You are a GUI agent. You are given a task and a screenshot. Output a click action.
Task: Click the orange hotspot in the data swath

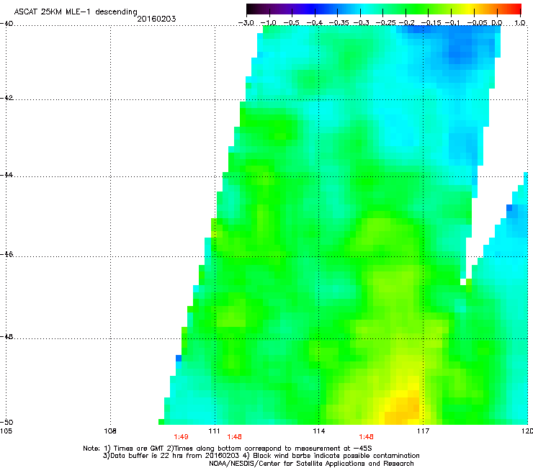click(403, 408)
